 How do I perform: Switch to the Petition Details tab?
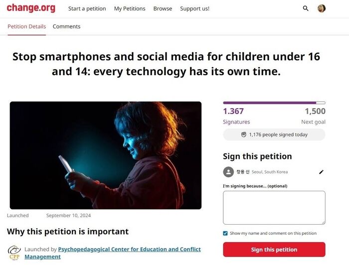[26, 26]
